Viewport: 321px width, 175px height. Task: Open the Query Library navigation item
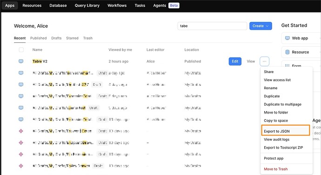coord(87,6)
